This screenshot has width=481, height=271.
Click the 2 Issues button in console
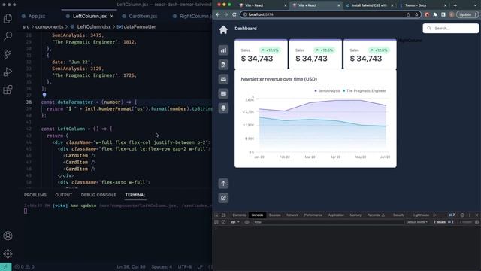[443, 222]
